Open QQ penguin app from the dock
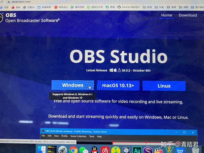The width and height of the screenshot is (204, 153). 94,150
